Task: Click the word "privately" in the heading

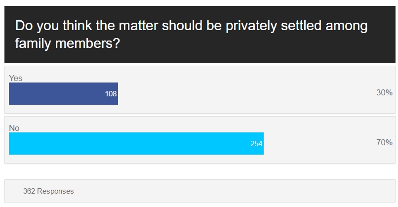Action: tap(251, 26)
